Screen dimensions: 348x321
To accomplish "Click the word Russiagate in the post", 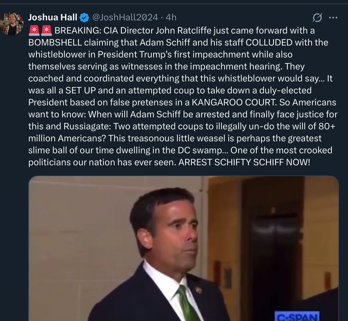I will [x=87, y=126].
